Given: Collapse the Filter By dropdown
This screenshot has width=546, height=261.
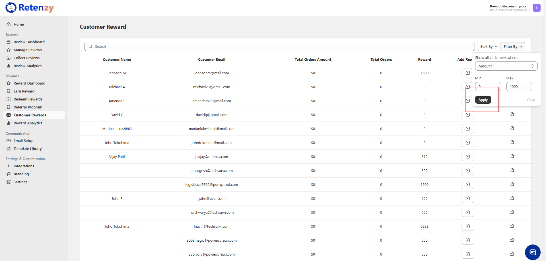Looking at the screenshot, I should (x=512, y=47).
